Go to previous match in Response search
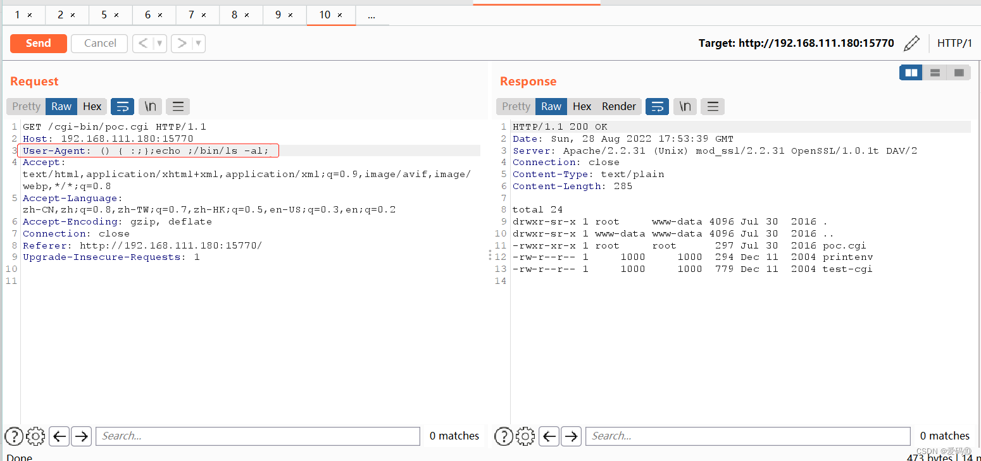This screenshot has width=981, height=461. tap(549, 436)
